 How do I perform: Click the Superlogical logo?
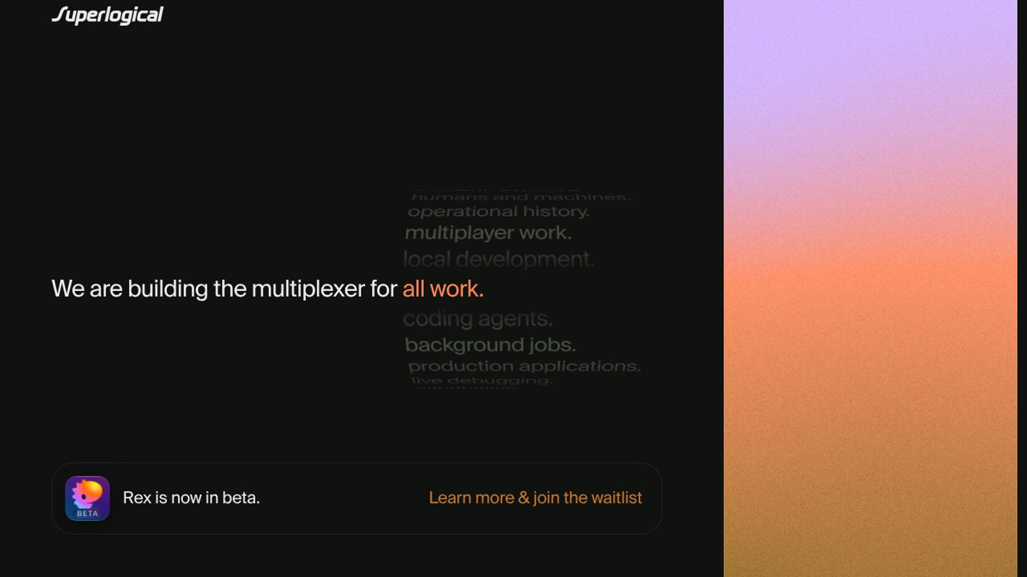click(x=108, y=15)
